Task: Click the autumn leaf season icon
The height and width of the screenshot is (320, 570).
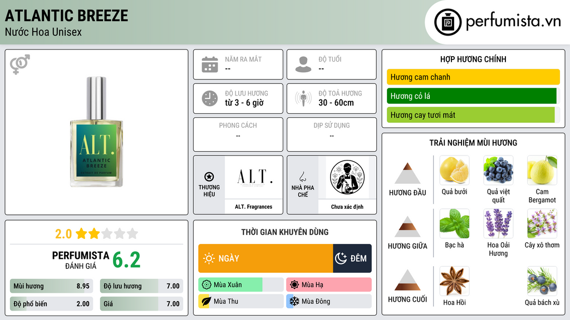Action: point(207,302)
